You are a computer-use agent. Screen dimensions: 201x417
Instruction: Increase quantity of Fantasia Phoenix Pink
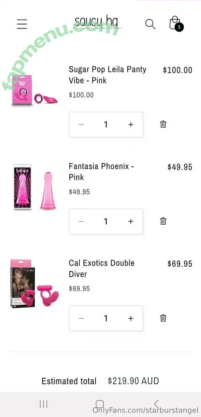click(x=131, y=221)
